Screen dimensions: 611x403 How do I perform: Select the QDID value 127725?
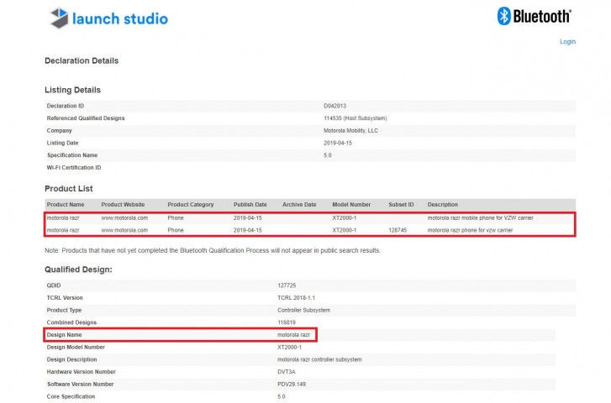tap(287, 285)
